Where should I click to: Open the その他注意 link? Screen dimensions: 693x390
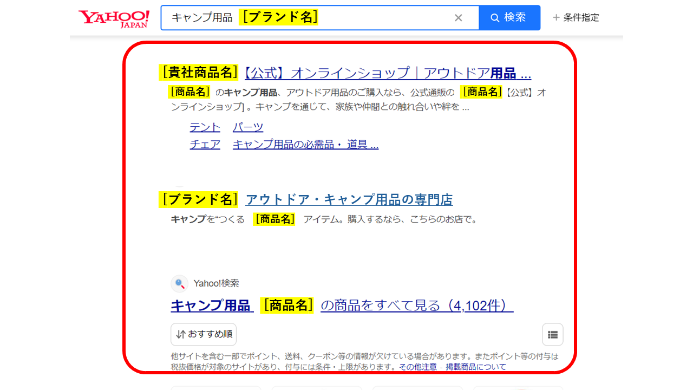(x=417, y=367)
